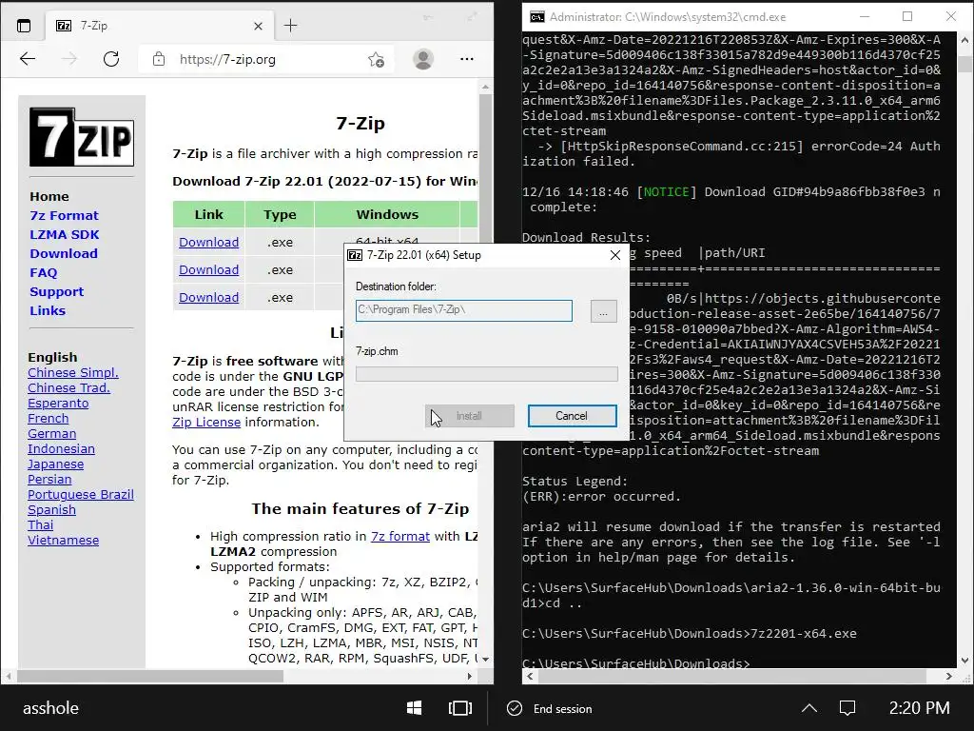The width and height of the screenshot is (974, 731).
Task: Switch site language to French
Action: point(48,419)
